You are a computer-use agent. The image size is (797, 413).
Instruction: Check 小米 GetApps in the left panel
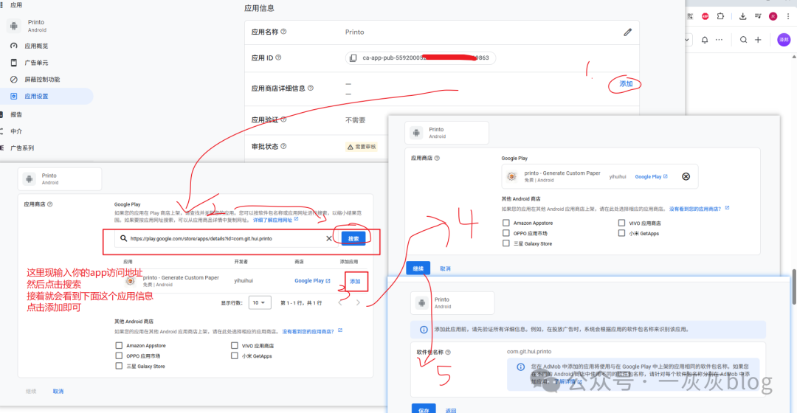click(235, 355)
